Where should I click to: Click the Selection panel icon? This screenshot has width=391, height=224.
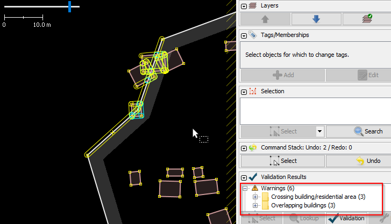253,92
